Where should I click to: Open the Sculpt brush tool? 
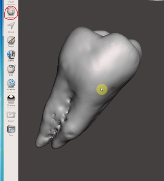pos(11,40)
